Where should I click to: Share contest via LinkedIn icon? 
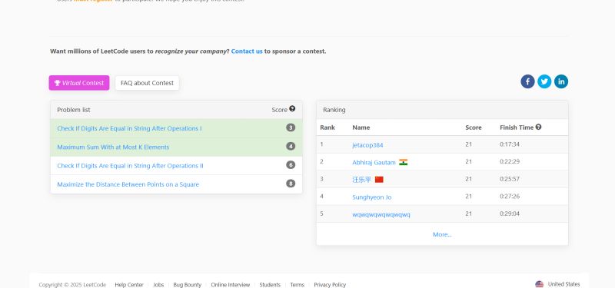click(x=561, y=81)
